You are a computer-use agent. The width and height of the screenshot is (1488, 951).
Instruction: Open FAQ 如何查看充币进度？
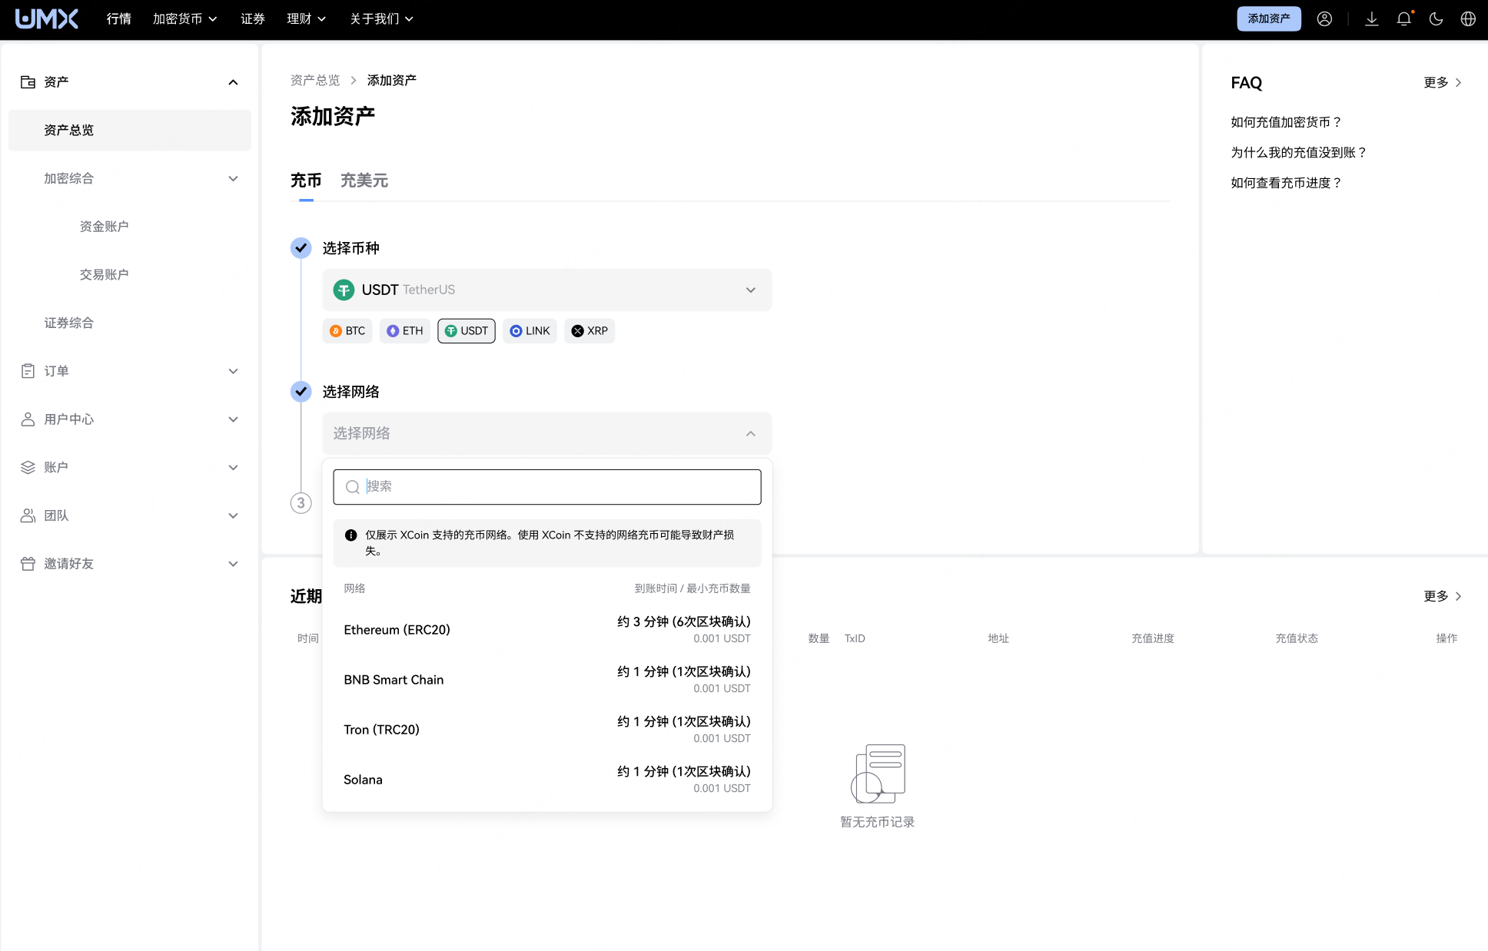(x=1287, y=183)
